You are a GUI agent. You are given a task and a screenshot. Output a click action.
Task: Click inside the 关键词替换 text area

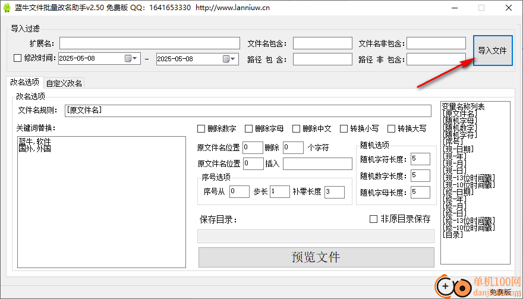click(x=102, y=202)
